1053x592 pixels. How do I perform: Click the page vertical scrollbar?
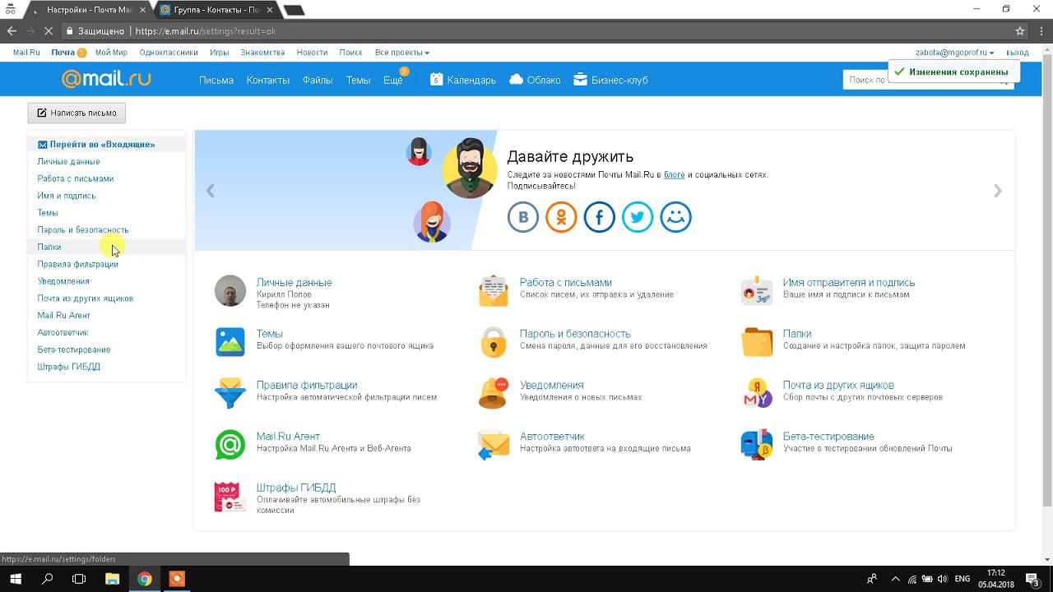(x=1047, y=280)
